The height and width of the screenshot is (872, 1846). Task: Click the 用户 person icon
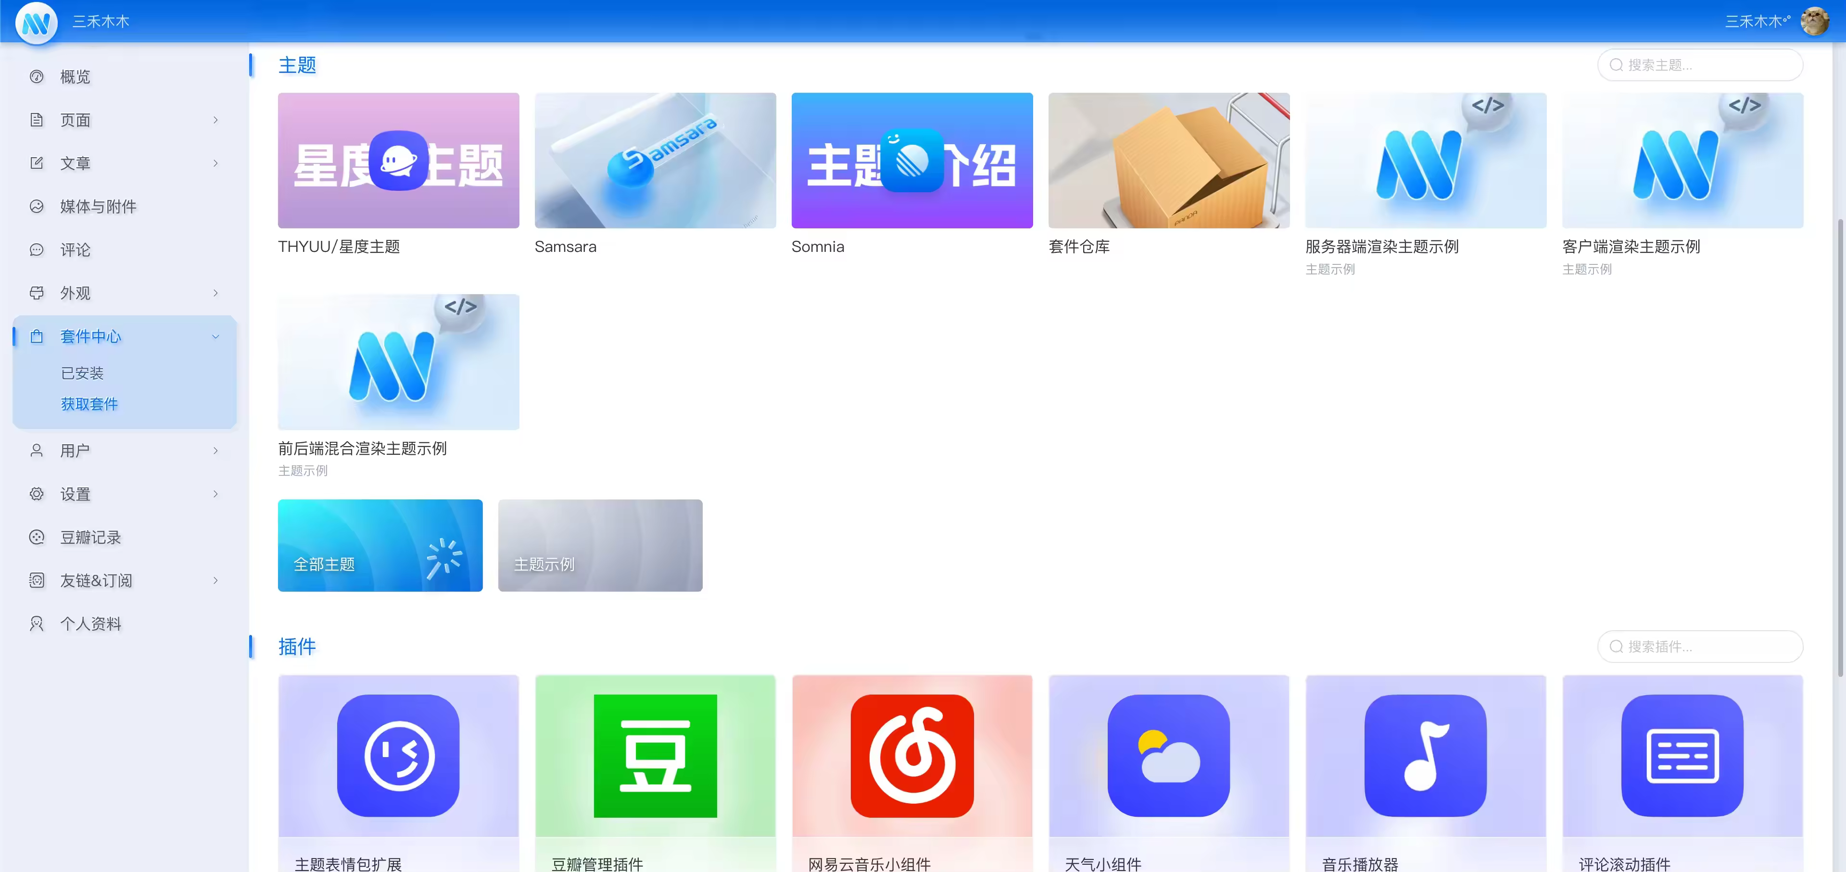[x=37, y=450]
